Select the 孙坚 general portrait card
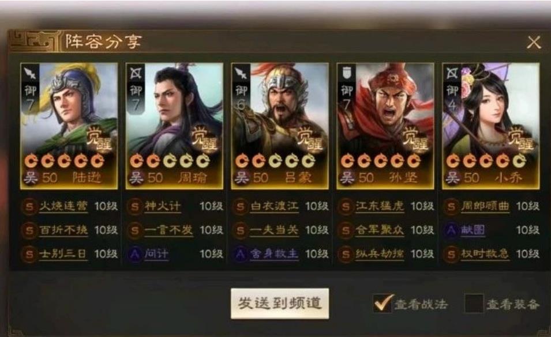Image resolution: width=551 pixels, height=337 pixels. coord(385,126)
